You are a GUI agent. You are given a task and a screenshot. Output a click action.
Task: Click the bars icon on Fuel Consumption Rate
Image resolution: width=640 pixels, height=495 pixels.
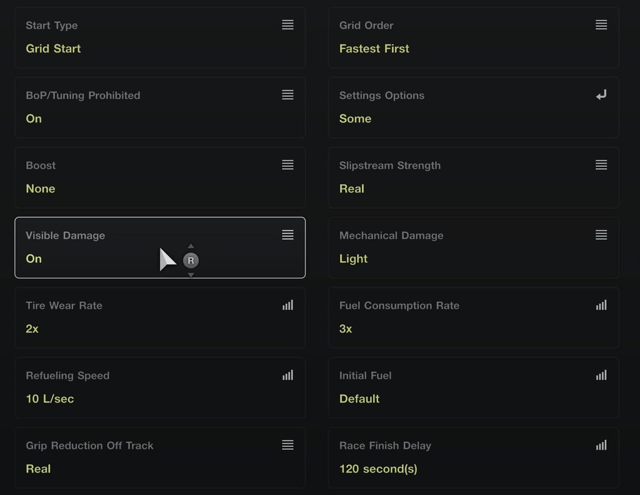pos(601,305)
